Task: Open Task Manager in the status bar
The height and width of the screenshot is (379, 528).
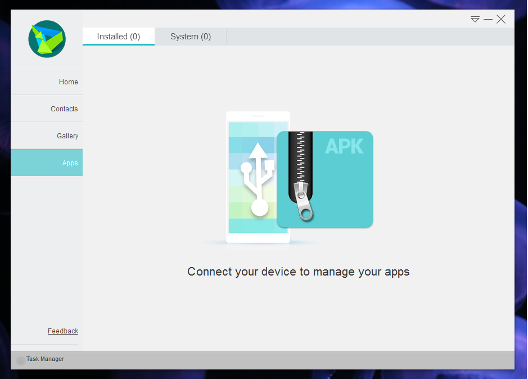Action: click(x=45, y=359)
